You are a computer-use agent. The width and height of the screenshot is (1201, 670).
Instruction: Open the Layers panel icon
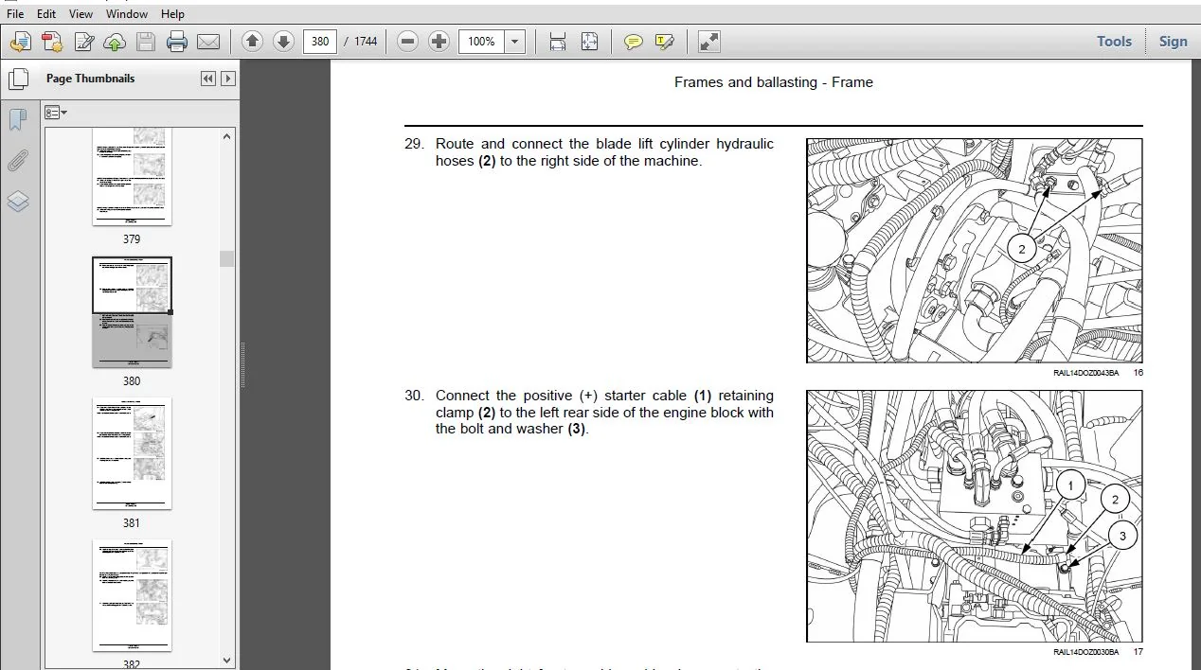point(17,202)
